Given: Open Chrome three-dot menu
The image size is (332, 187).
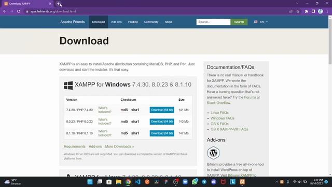Looking at the screenshot, I should point(327,11).
